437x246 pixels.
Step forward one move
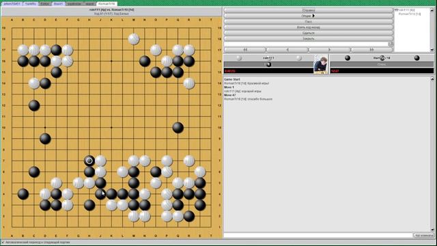tap(330, 50)
